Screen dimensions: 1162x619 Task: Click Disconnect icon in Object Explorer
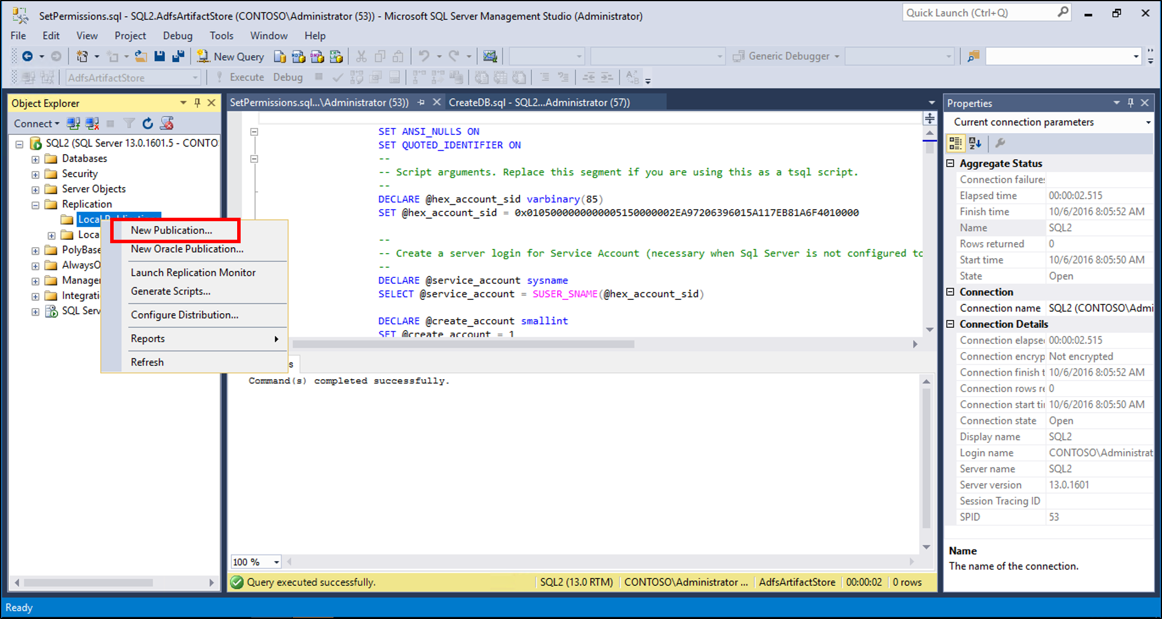[92, 123]
